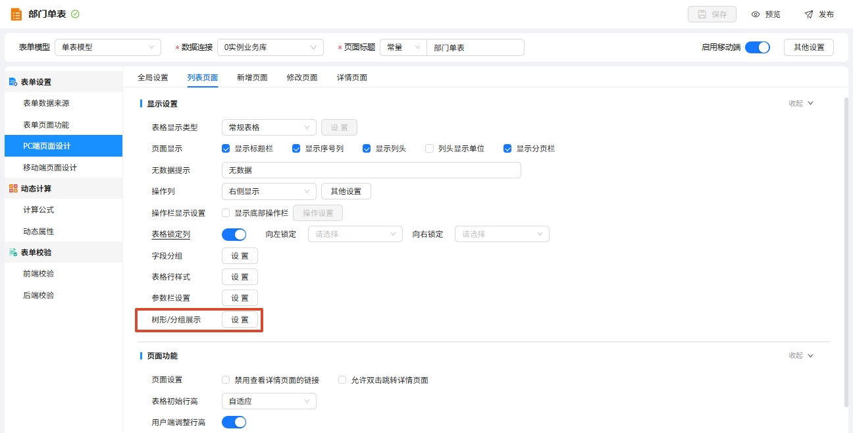Open 表单数据来源 in sidebar
853x433 pixels.
[63, 103]
